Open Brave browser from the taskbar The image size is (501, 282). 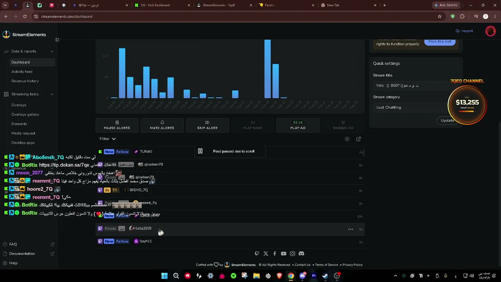click(x=279, y=276)
